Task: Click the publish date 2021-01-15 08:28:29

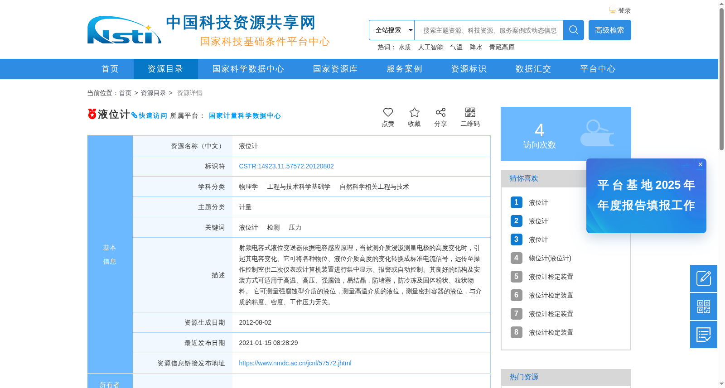Action: point(268,343)
